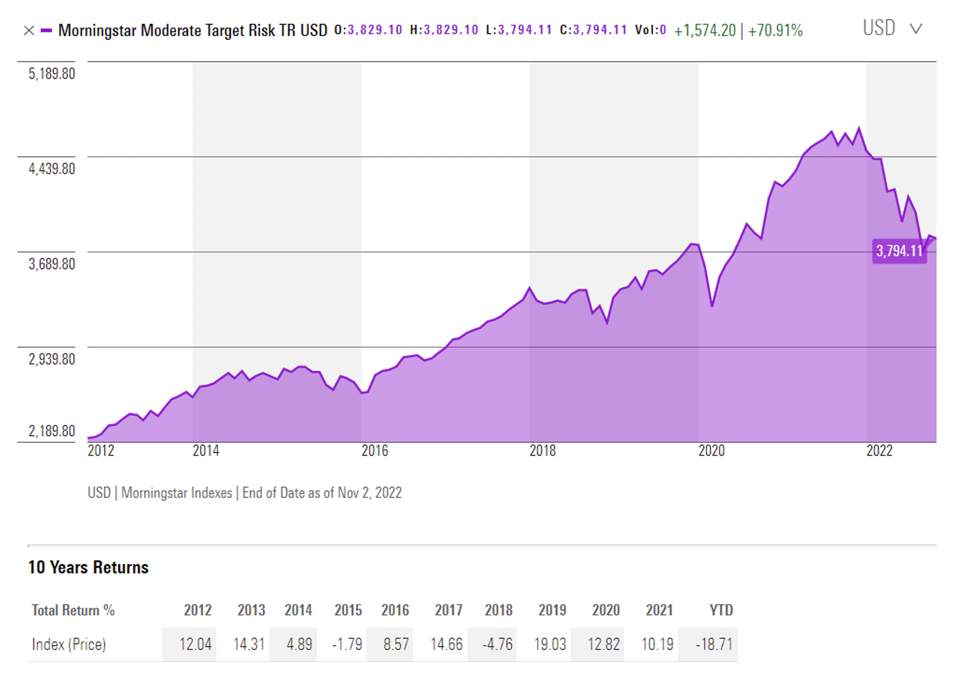Select 2020 on the chart's time axis

(x=711, y=451)
